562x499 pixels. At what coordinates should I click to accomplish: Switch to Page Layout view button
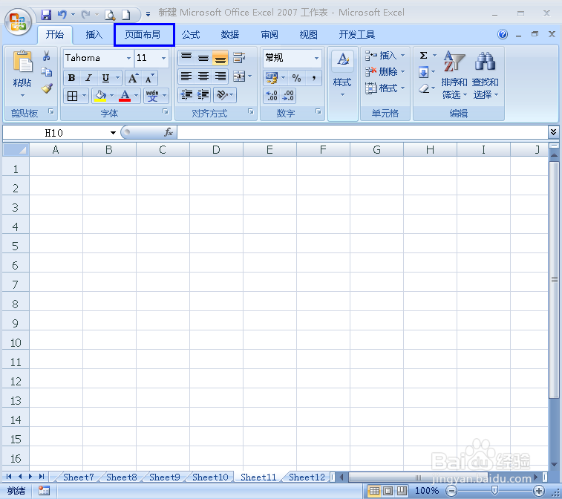tap(388, 490)
